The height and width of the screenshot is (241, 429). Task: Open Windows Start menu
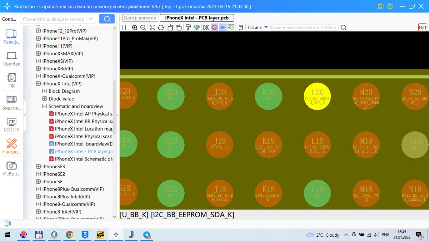(7, 235)
